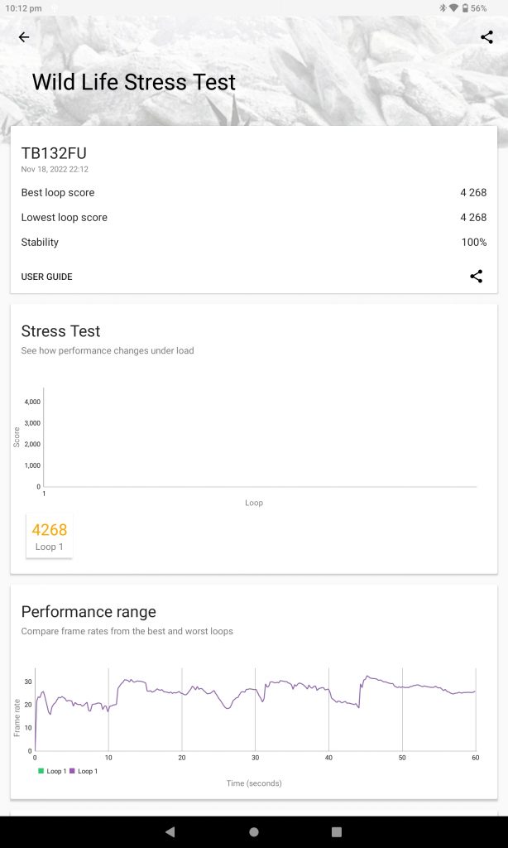Image resolution: width=508 pixels, height=848 pixels.
Task: Tap the Bluetooth status icon
Action: tap(442, 8)
